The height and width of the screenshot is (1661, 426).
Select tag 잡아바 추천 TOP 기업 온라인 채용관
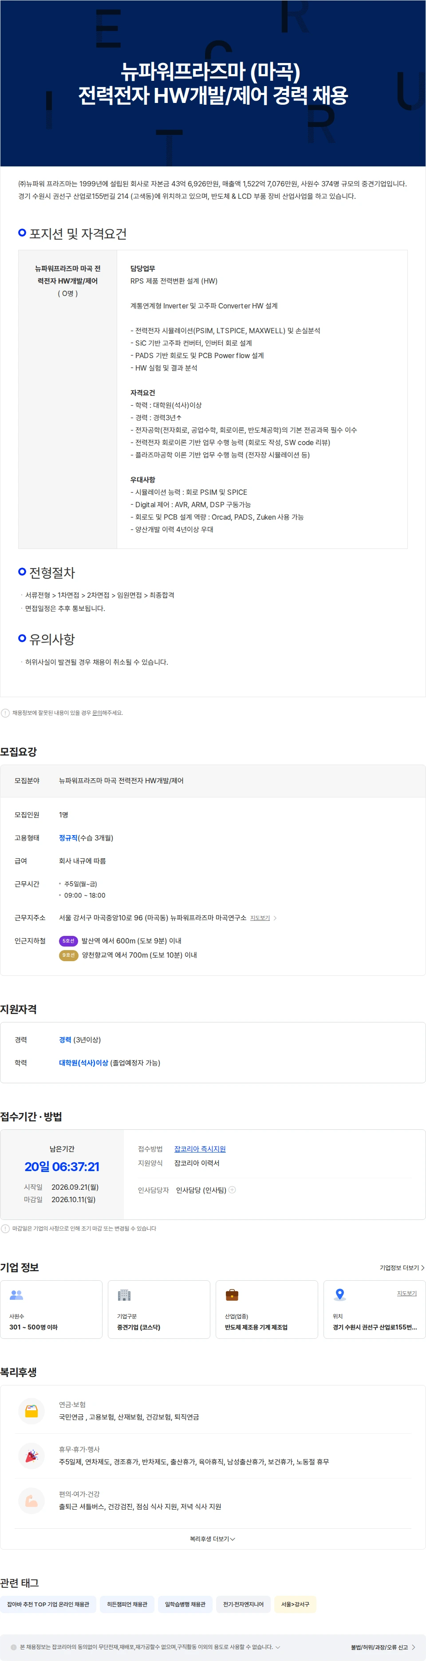[48, 1604]
